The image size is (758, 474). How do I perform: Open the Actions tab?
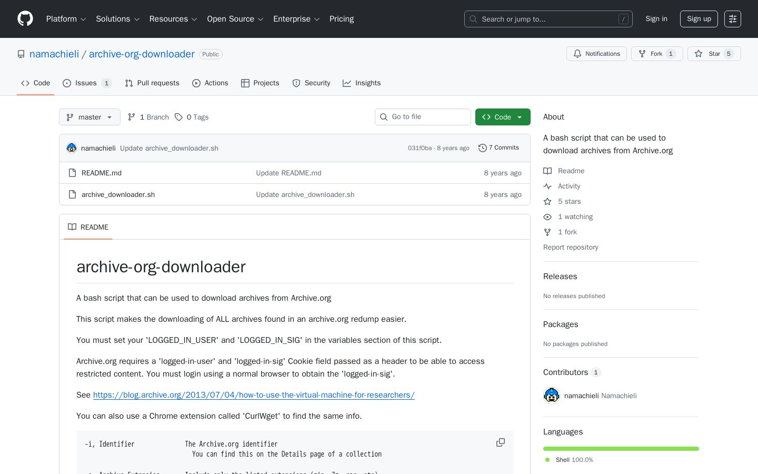[210, 83]
